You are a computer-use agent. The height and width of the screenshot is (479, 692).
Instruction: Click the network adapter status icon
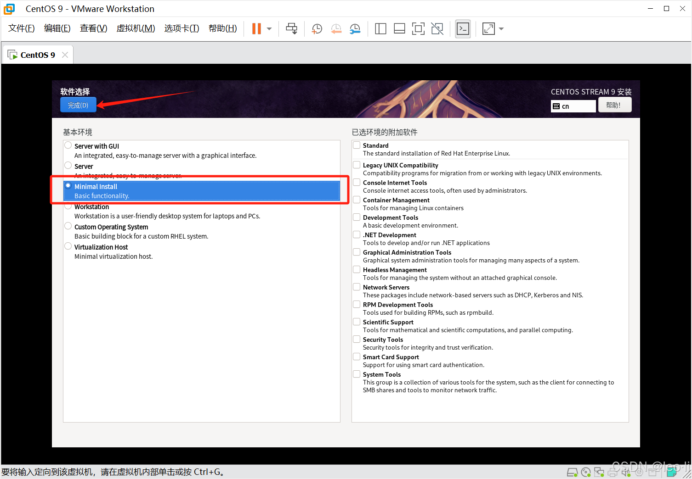click(599, 472)
